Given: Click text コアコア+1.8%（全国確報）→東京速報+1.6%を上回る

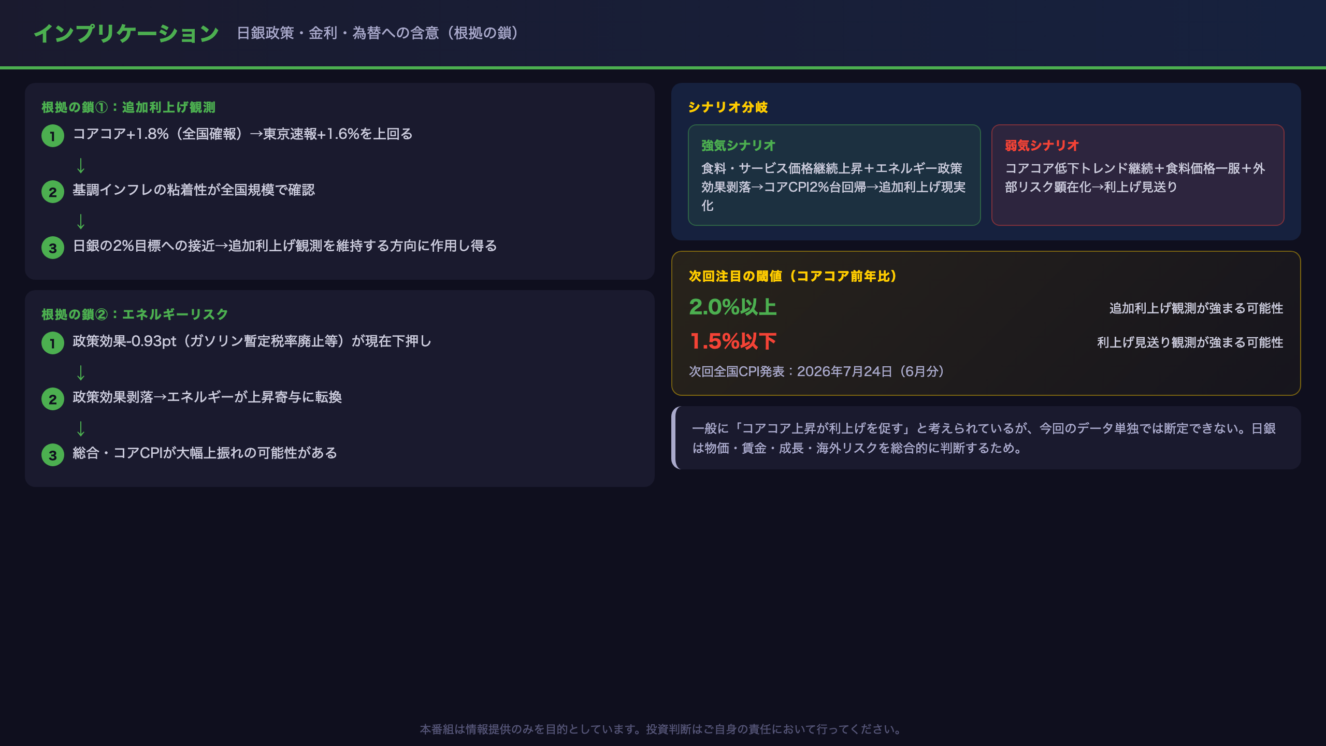Looking at the screenshot, I should click(x=243, y=134).
